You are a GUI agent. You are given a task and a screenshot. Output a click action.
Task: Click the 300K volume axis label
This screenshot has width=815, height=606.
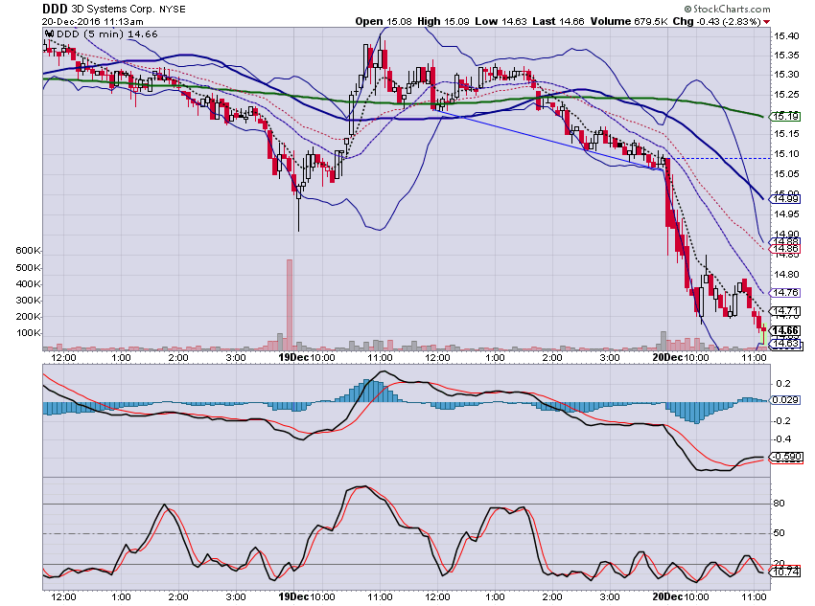(28, 301)
